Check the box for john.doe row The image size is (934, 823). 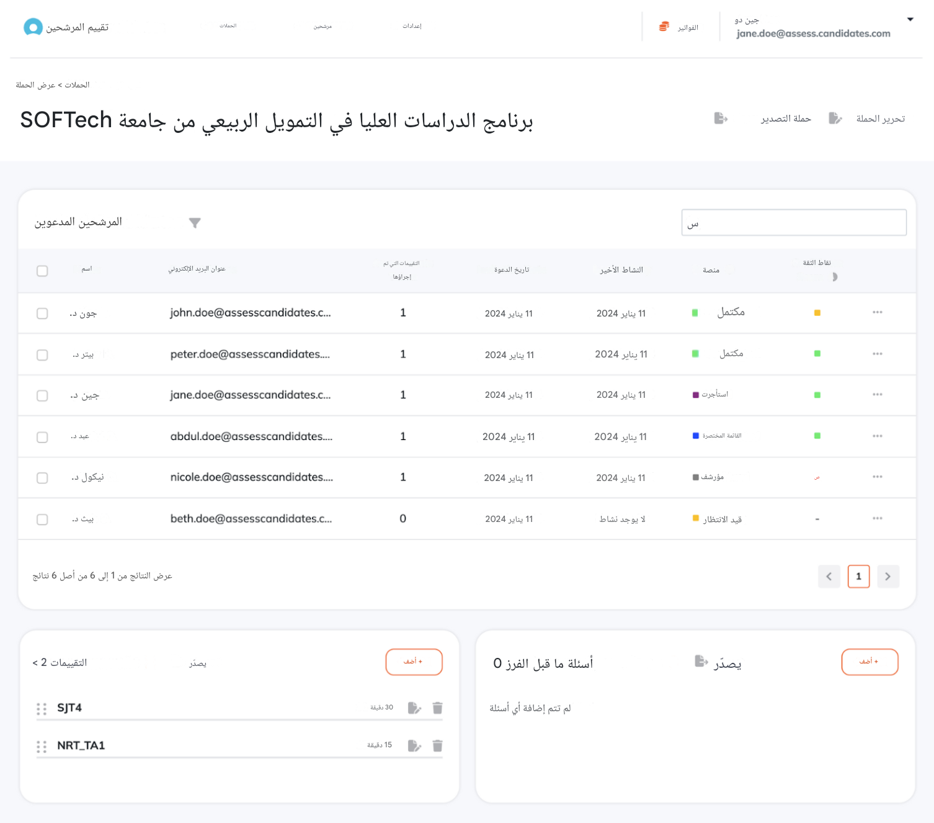click(x=42, y=313)
